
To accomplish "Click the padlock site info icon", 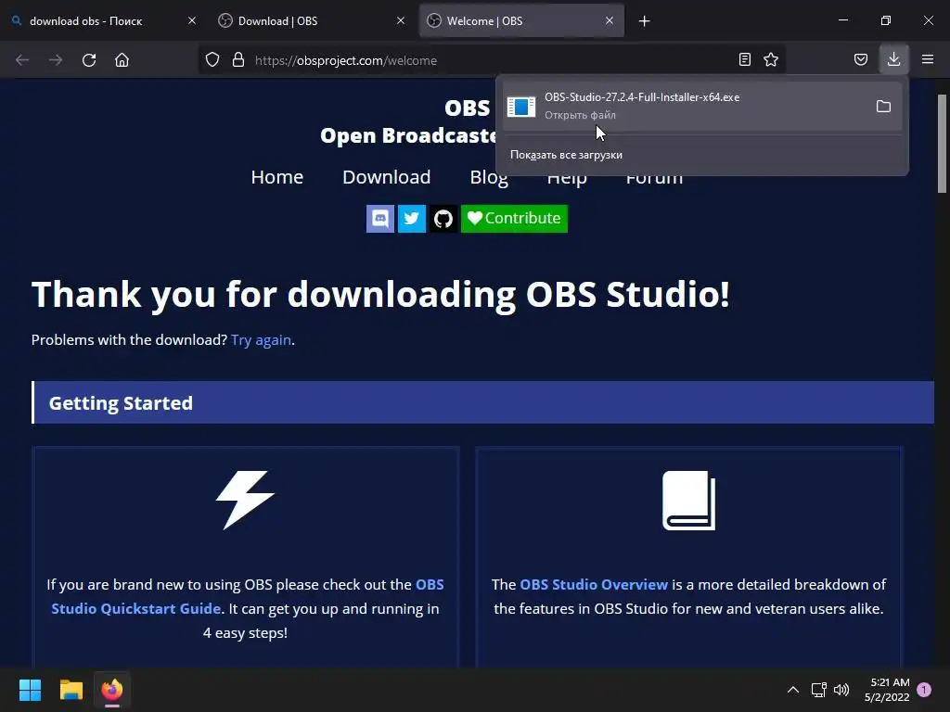I will click(238, 60).
